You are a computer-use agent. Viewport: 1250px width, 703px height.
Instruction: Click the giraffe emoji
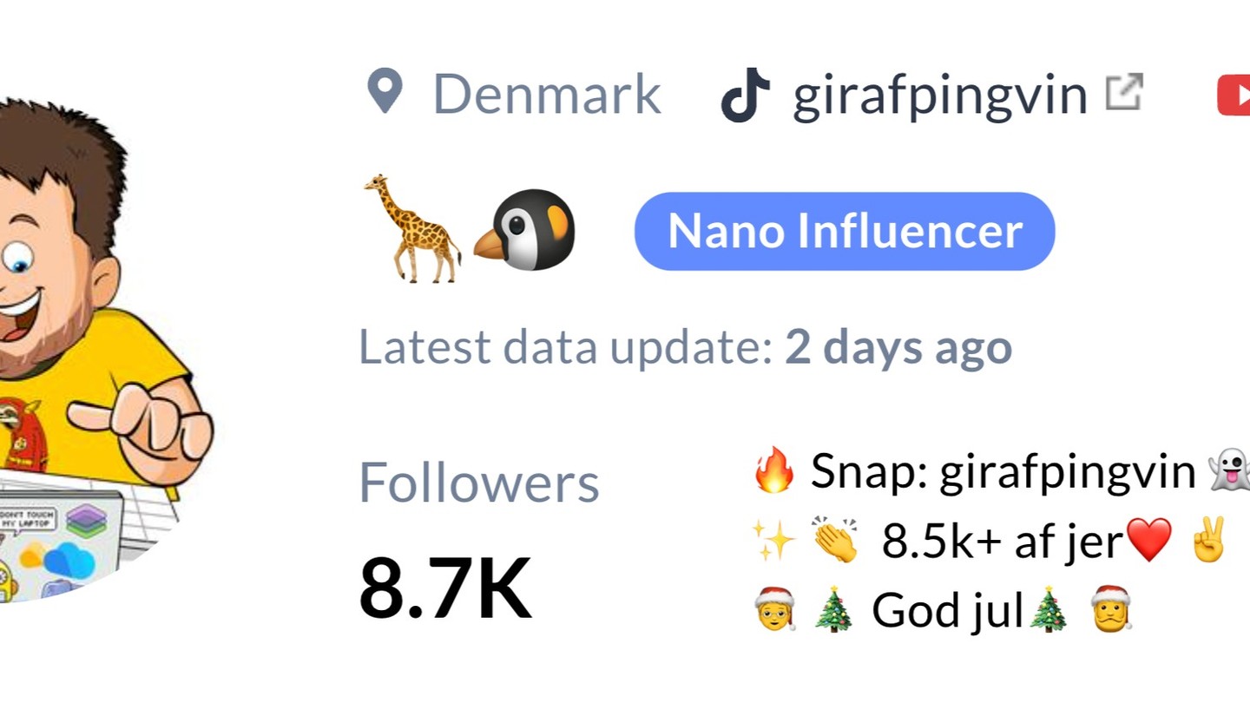[x=411, y=229]
